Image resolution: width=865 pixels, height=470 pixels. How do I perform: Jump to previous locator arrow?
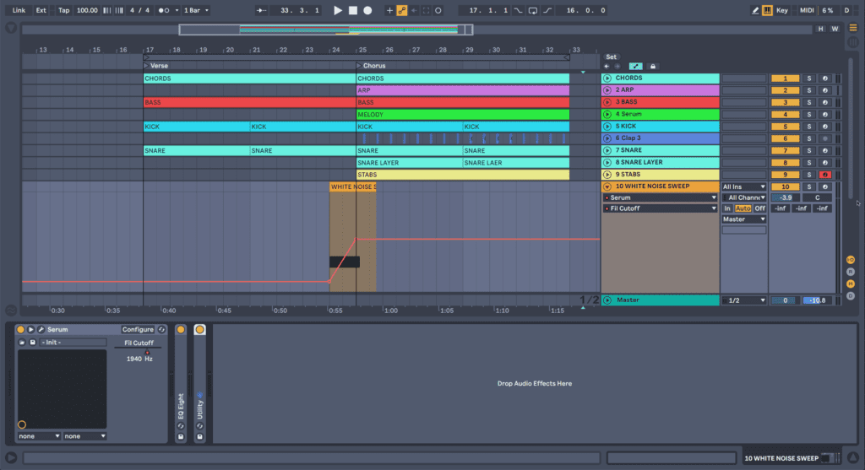click(x=607, y=66)
